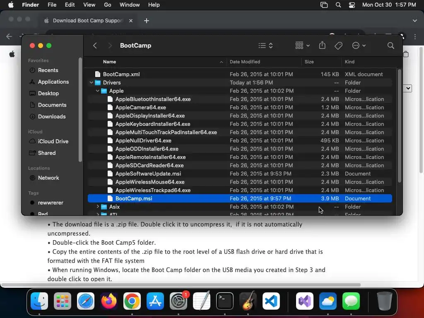Viewport: 424px width, 318px height.
Task: Open the File menu
Action: (52, 5)
